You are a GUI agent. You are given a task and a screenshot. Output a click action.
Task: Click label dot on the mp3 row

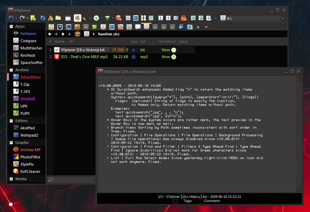point(174,57)
